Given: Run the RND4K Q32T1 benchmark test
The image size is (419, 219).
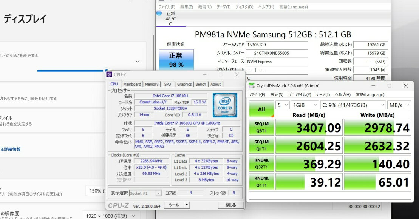Looking at the screenshot, I should click(261, 163).
